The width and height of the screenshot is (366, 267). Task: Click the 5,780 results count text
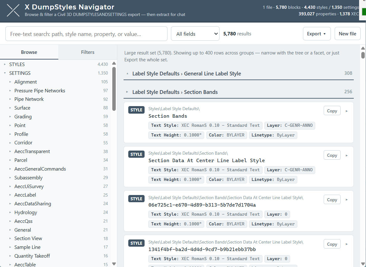click(x=237, y=34)
